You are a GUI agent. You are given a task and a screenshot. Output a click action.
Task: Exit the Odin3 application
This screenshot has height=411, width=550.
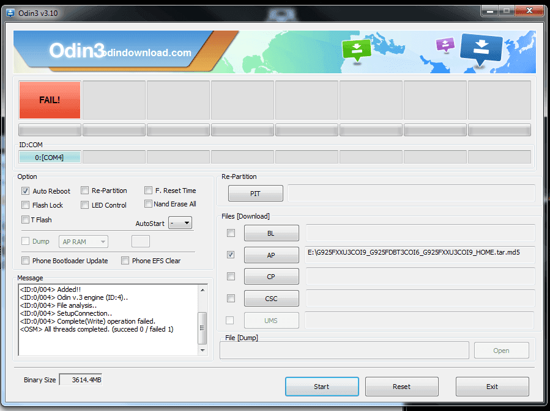[x=492, y=387]
